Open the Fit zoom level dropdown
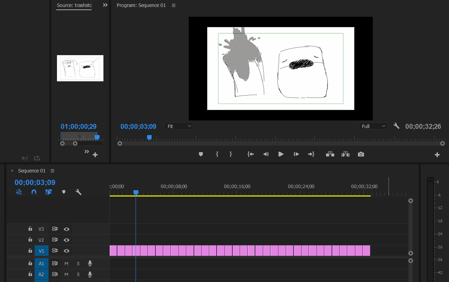The height and width of the screenshot is (282, 449). (x=179, y=126)
